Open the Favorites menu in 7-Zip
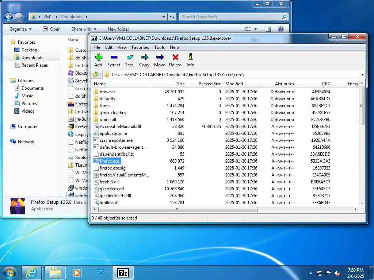 pos(140,47)
